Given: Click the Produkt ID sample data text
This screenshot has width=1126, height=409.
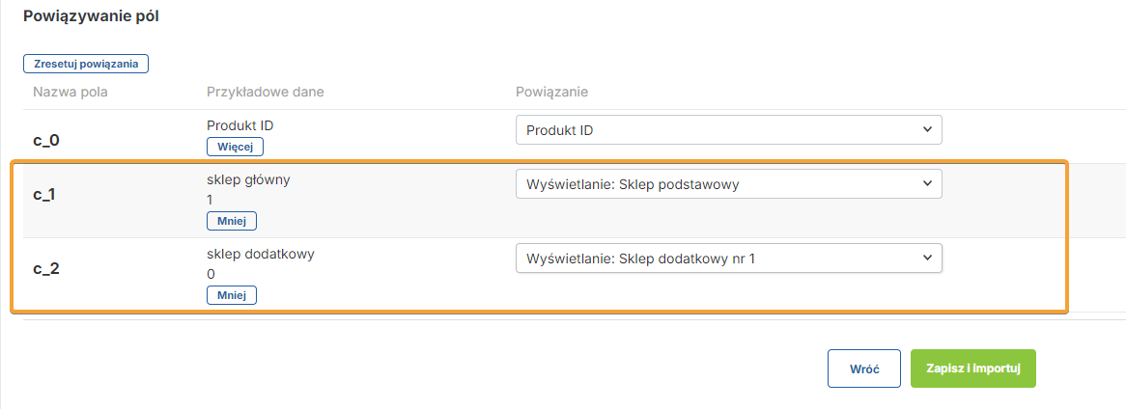Looking at the screenshot, I should coord(246,125).
